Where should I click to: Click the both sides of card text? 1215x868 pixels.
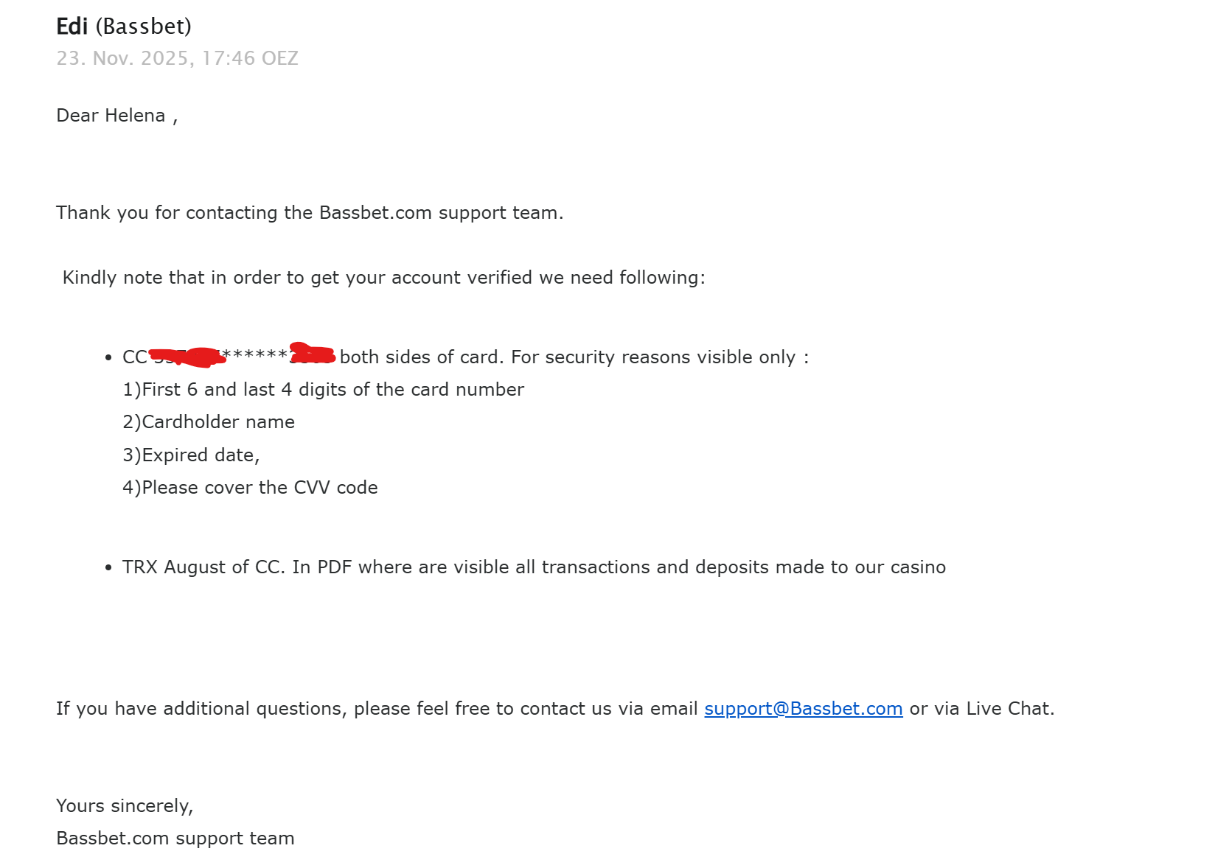pos(422,357)
